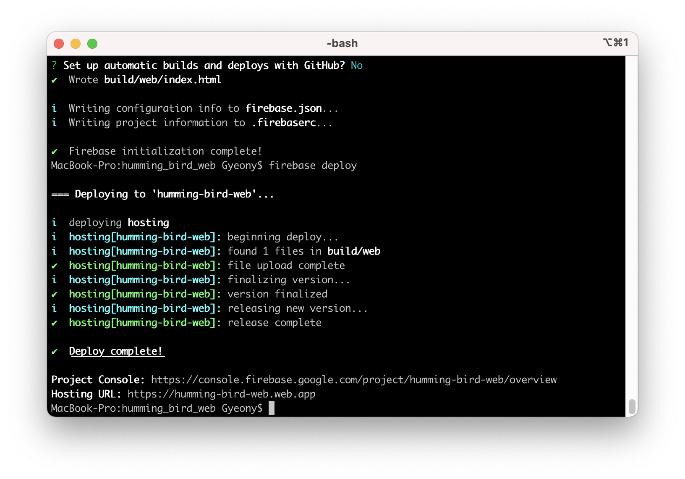
Task: Open the Hosting URL humming-bird-web.web.app
Action: pyautogui.click(x=222, y=394)
